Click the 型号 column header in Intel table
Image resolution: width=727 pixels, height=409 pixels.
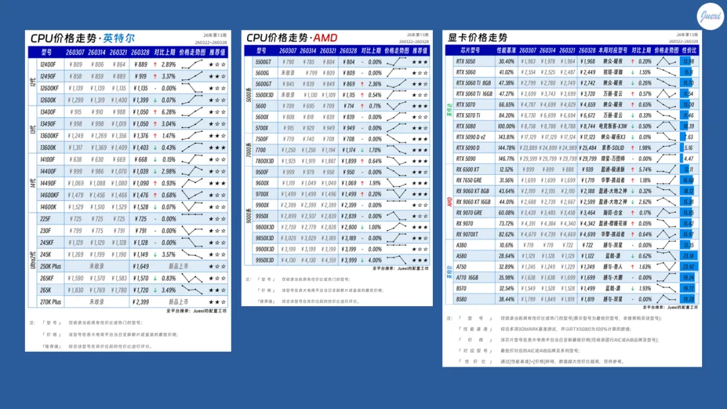click(46, 52)
